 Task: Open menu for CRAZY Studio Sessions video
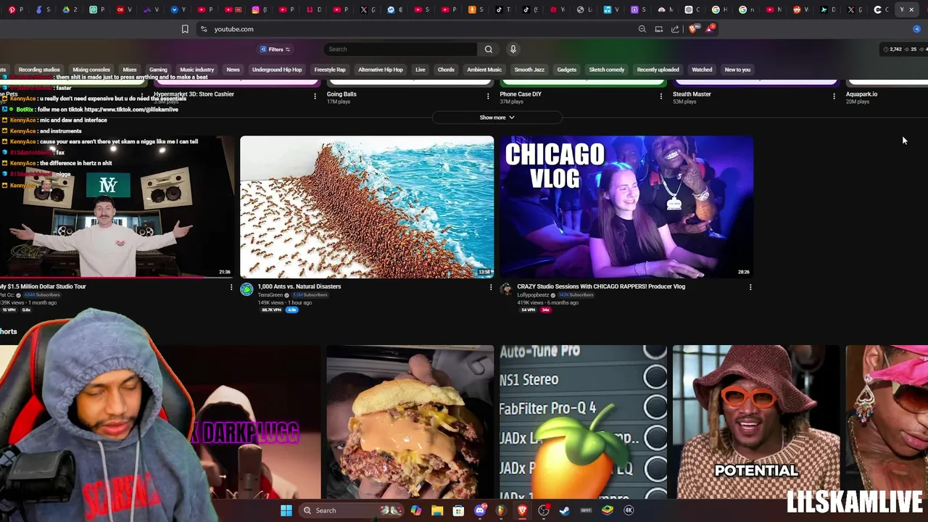tap(750, 287)
